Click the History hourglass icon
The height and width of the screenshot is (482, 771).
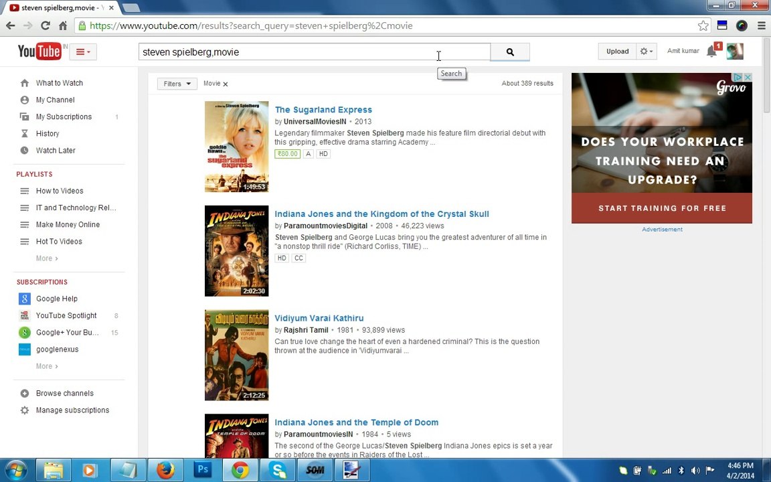coord(24,133)
